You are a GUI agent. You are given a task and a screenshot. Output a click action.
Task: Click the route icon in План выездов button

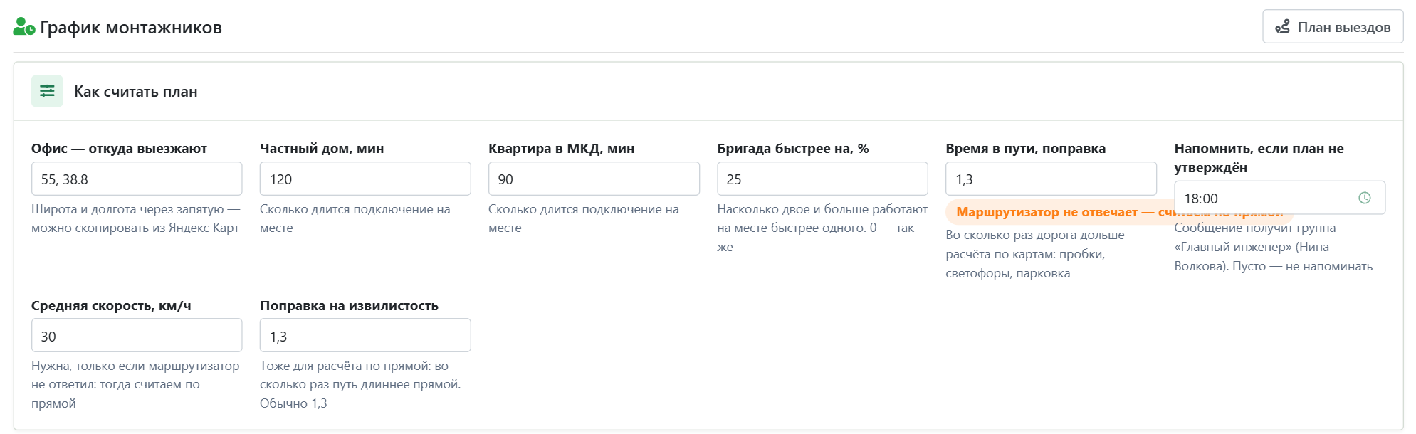pos(1282,27)
